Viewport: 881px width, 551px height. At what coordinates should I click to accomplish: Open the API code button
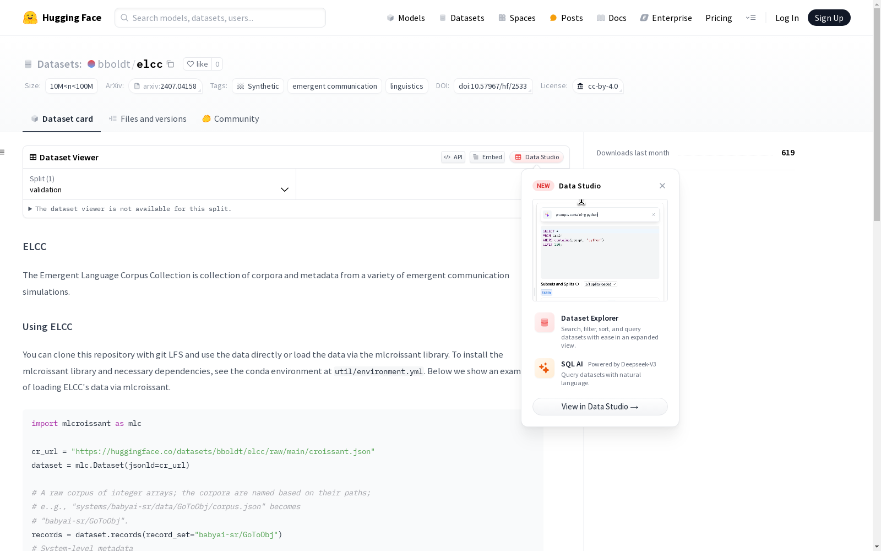(x=453, y=157)
